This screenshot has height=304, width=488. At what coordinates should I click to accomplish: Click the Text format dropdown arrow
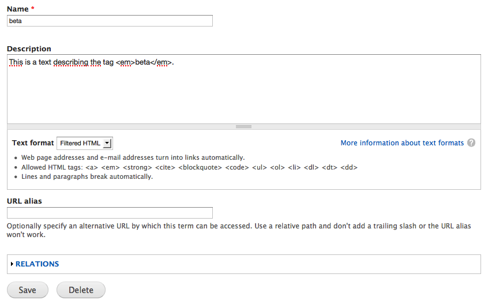click(x=107, y=143)
